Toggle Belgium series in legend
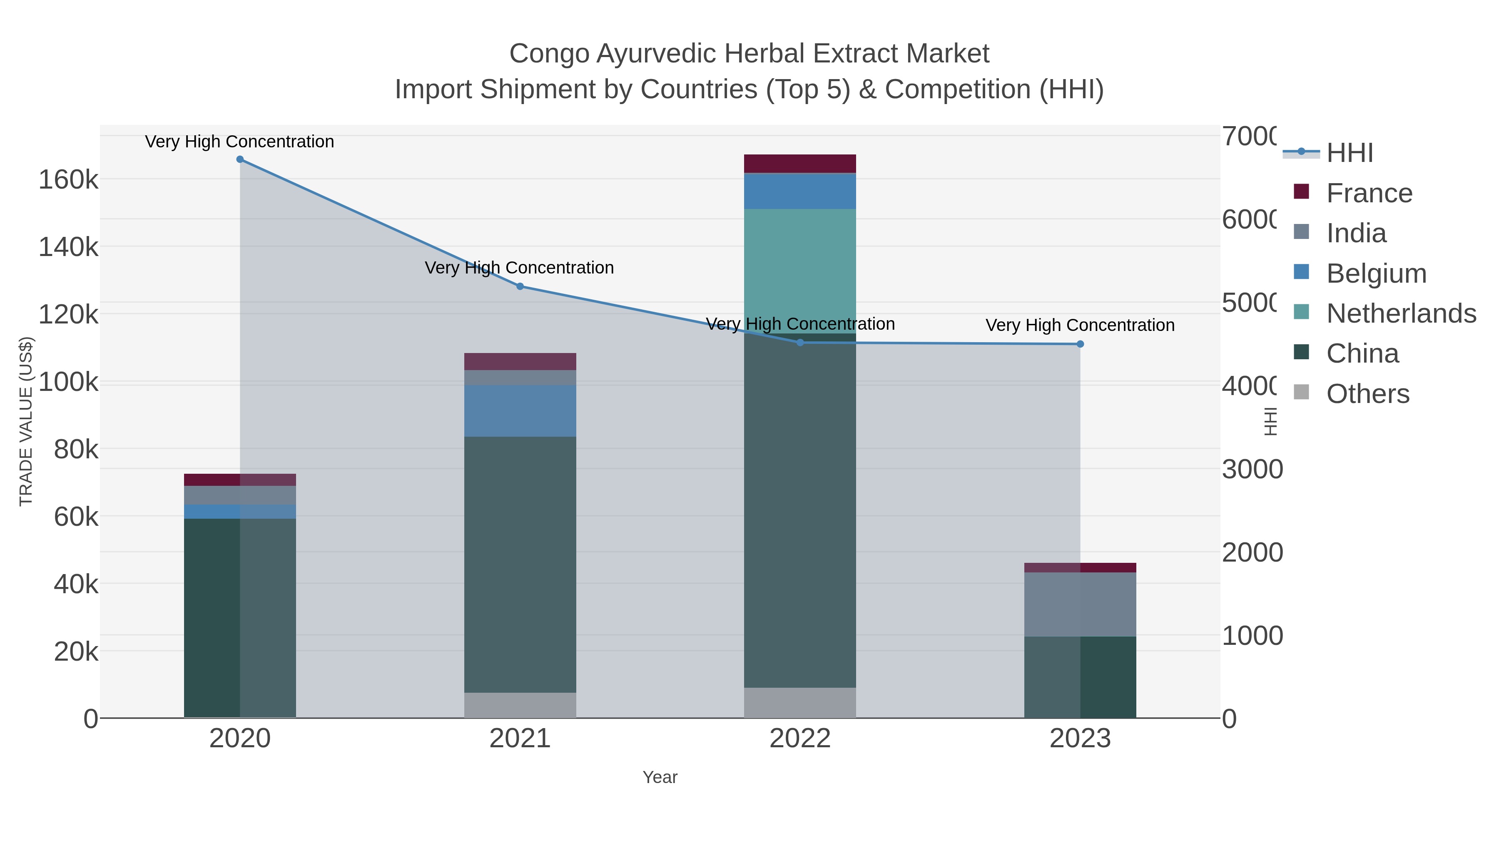Image resolution: width=1499 pixels, height=843 pixels. tap(1360, 274)
